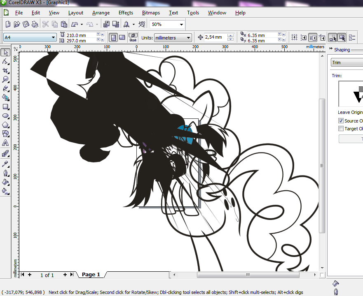
Task: Select the Zoom tool magnifier
Action: click(x=5, y=79)
